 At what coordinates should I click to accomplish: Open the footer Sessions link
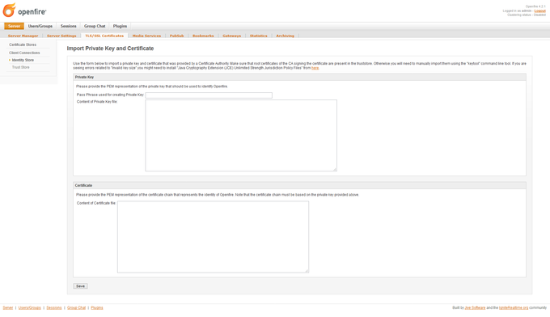(54, 308)
